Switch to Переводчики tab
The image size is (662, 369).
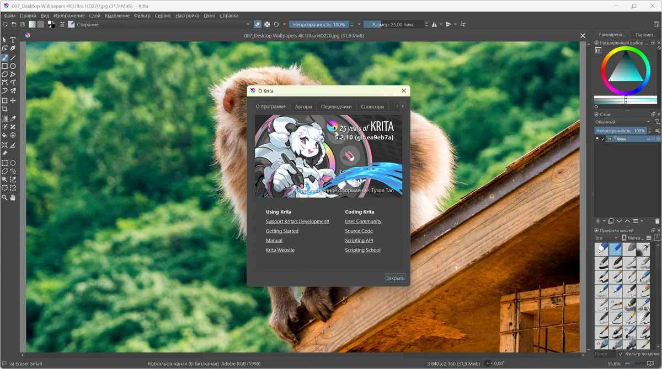337,106
